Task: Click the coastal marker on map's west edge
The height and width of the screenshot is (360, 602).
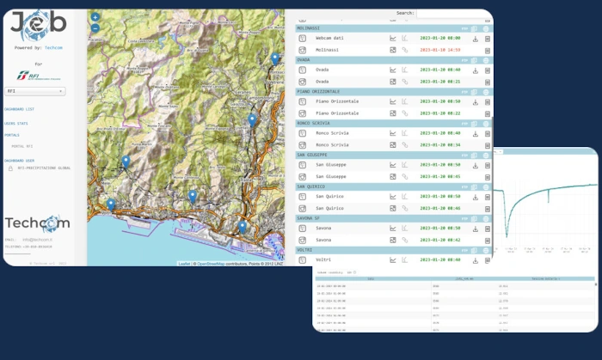Action: pyautogui.click(x=111, y=204)
